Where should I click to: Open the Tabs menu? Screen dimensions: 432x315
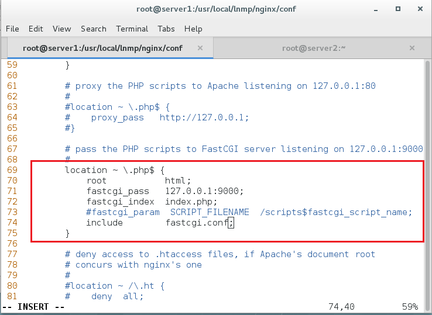[166, 29]
